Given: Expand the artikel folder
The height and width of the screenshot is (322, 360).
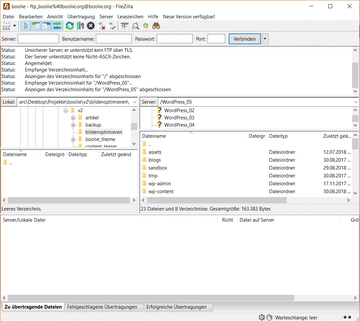Looking at the screenshot, I should coord(73,118).
